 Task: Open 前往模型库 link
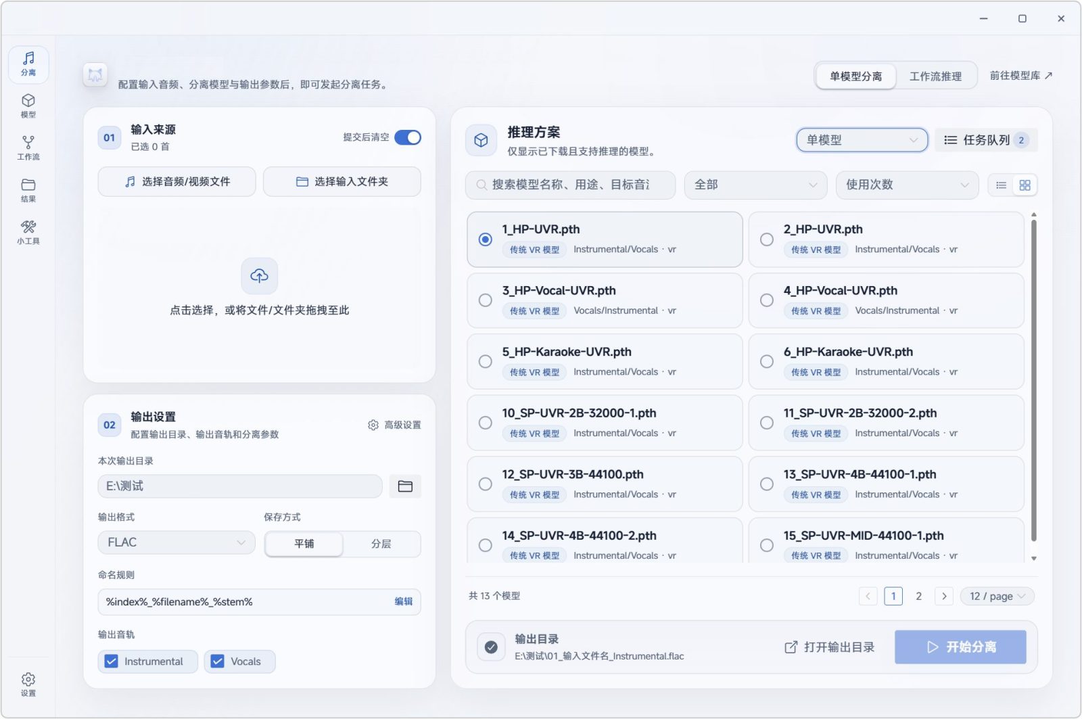[x=1021, y=76]
